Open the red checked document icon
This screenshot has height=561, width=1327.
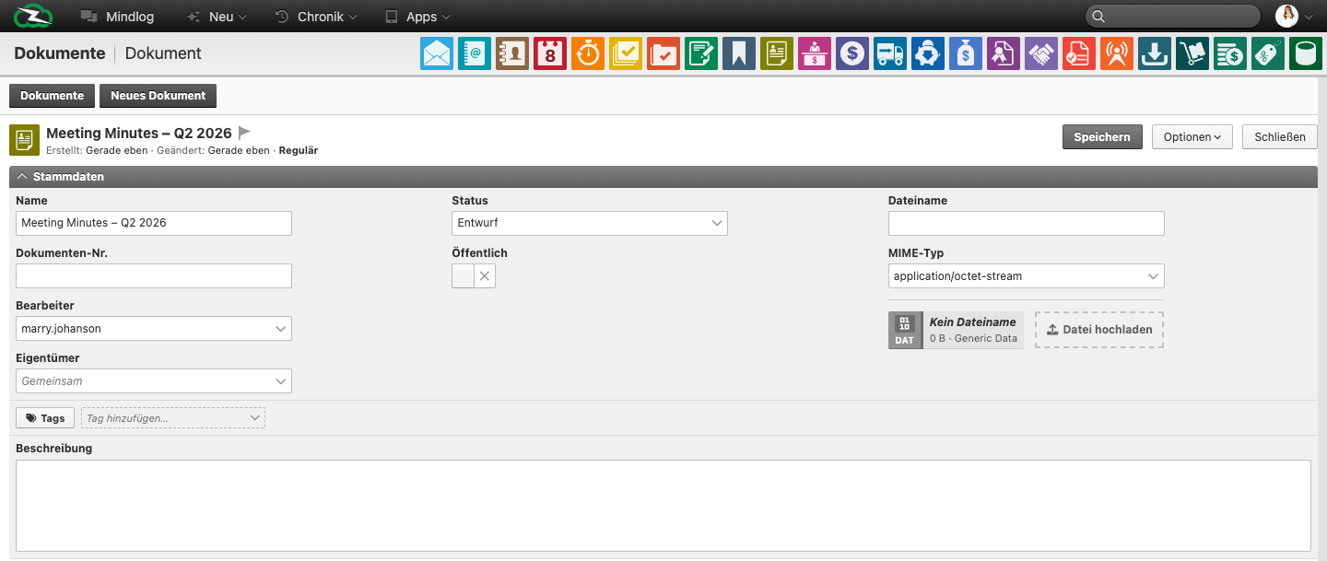[1079, 53]
